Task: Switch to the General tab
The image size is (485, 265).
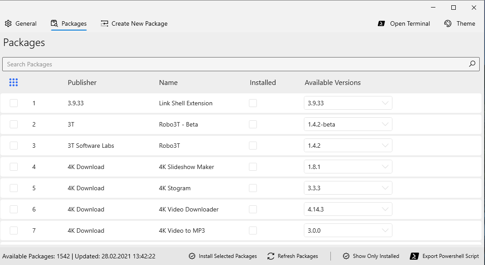Action: click(x=21, y=23)
